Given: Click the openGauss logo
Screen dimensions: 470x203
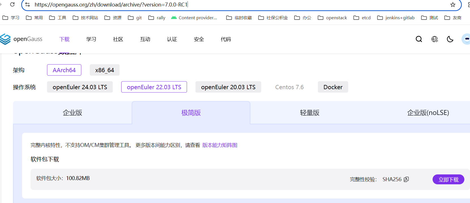Looking at the screenshot, I should (21, 39).
